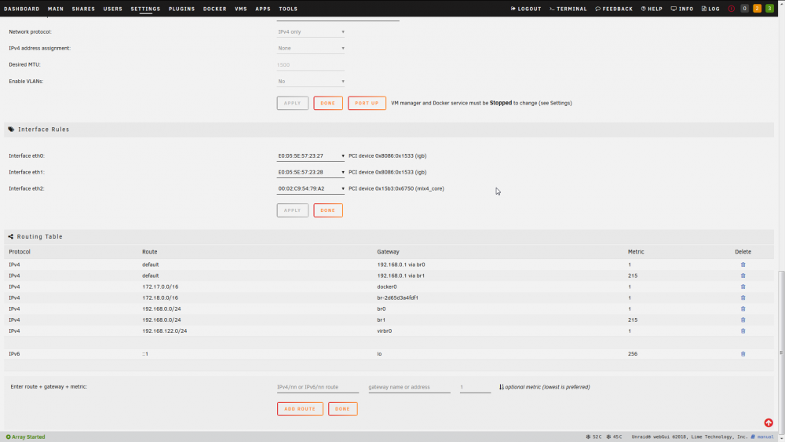
Task: Click Logout in the top bar
Action: (x=526, y=9)
